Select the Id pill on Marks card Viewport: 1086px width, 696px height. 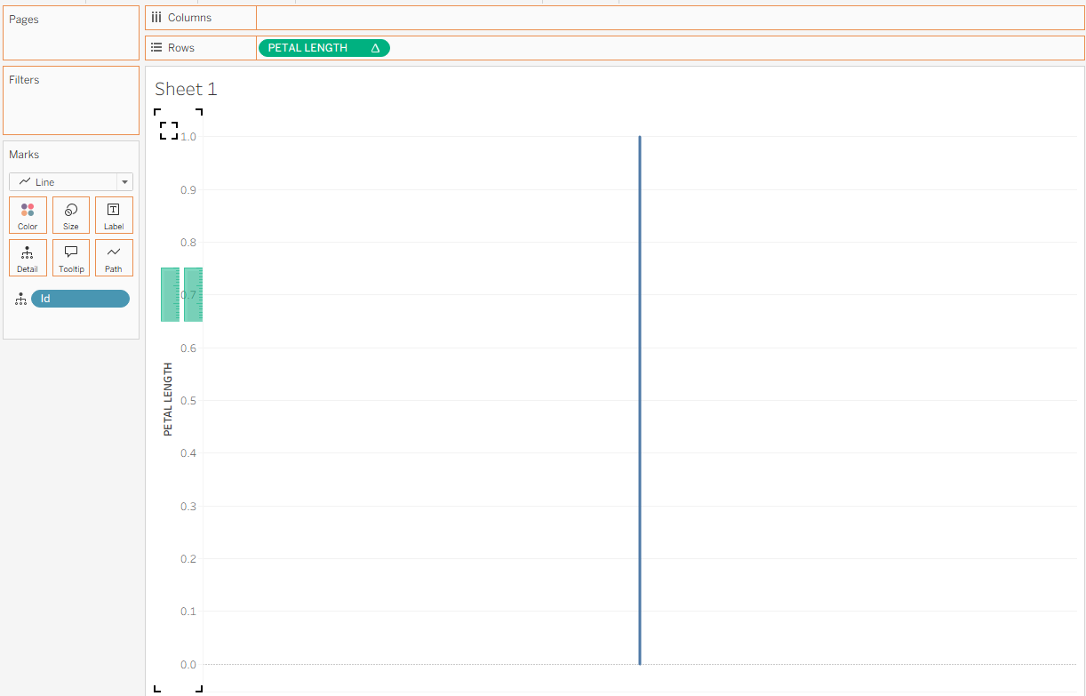coord(80,299)
